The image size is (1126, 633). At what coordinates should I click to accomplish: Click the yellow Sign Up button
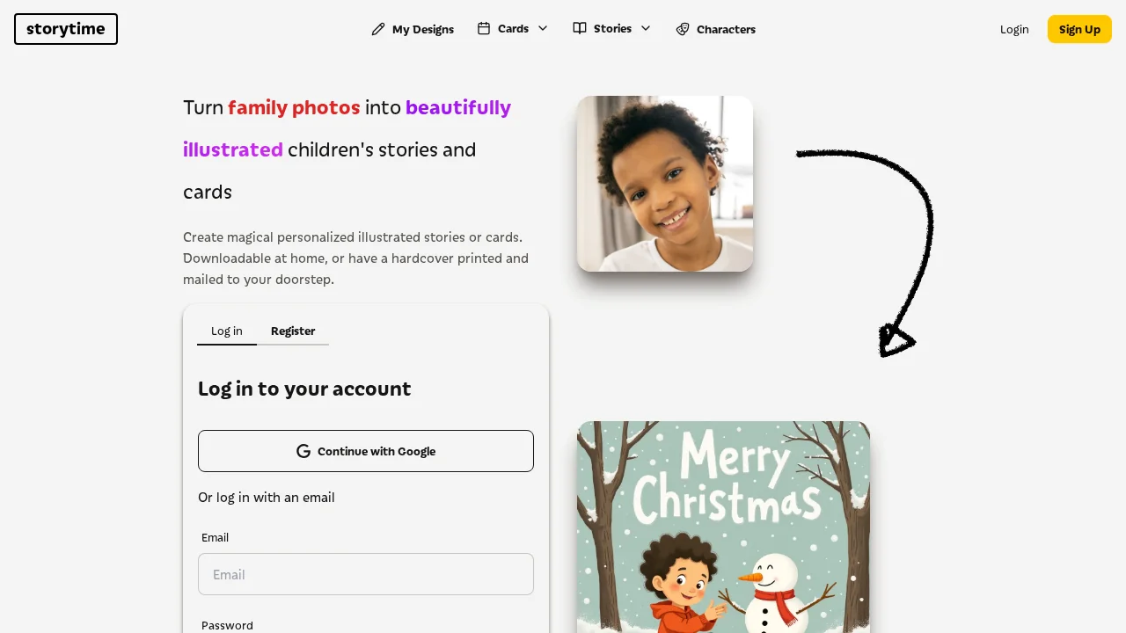[1079, 29]
